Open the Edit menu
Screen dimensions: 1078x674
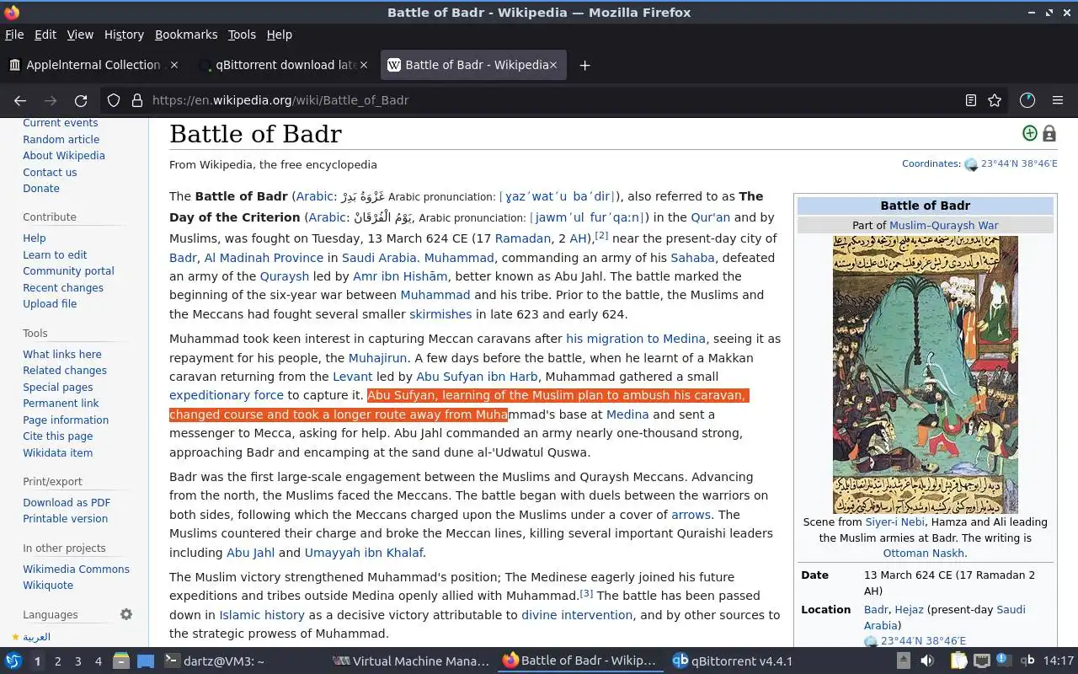pyautogui.click(x=45, y=35)
